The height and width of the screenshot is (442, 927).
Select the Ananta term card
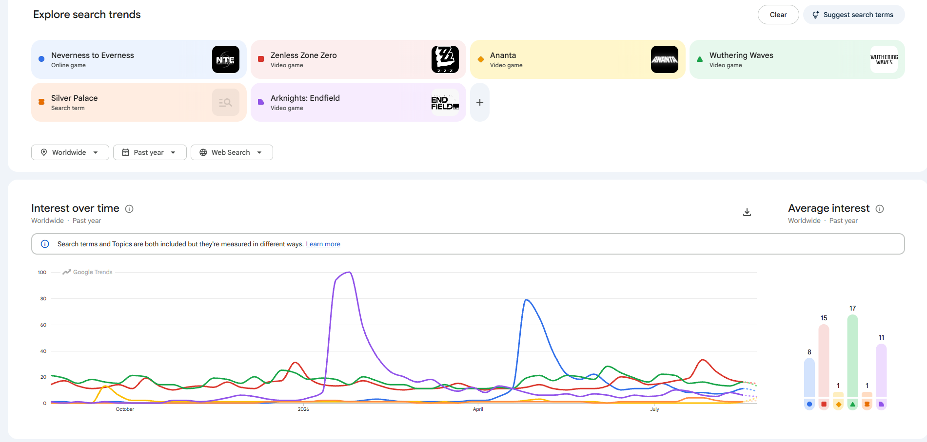pos(578,59)
